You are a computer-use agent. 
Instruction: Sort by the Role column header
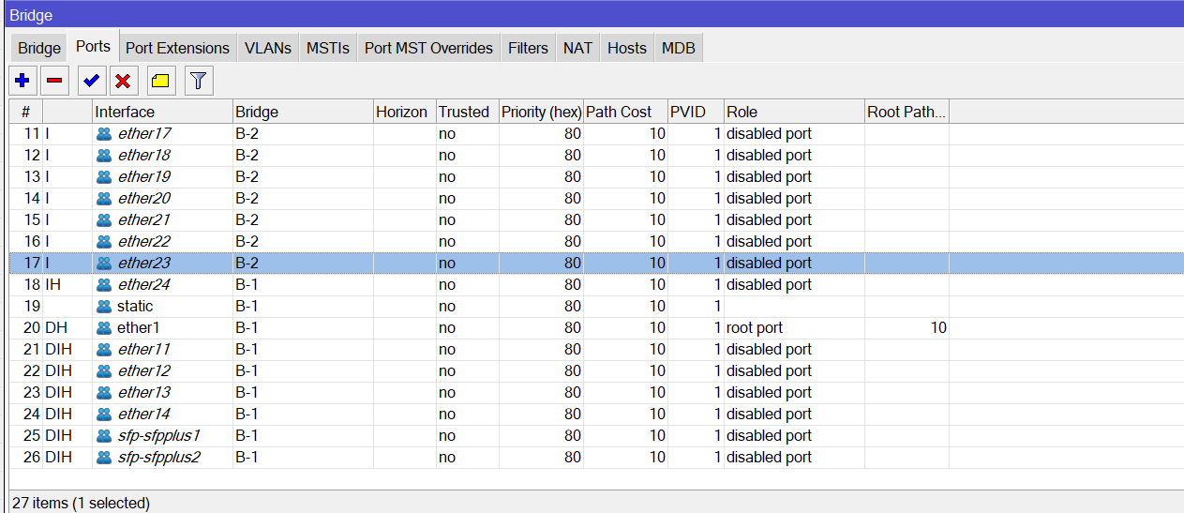(794, 112)
